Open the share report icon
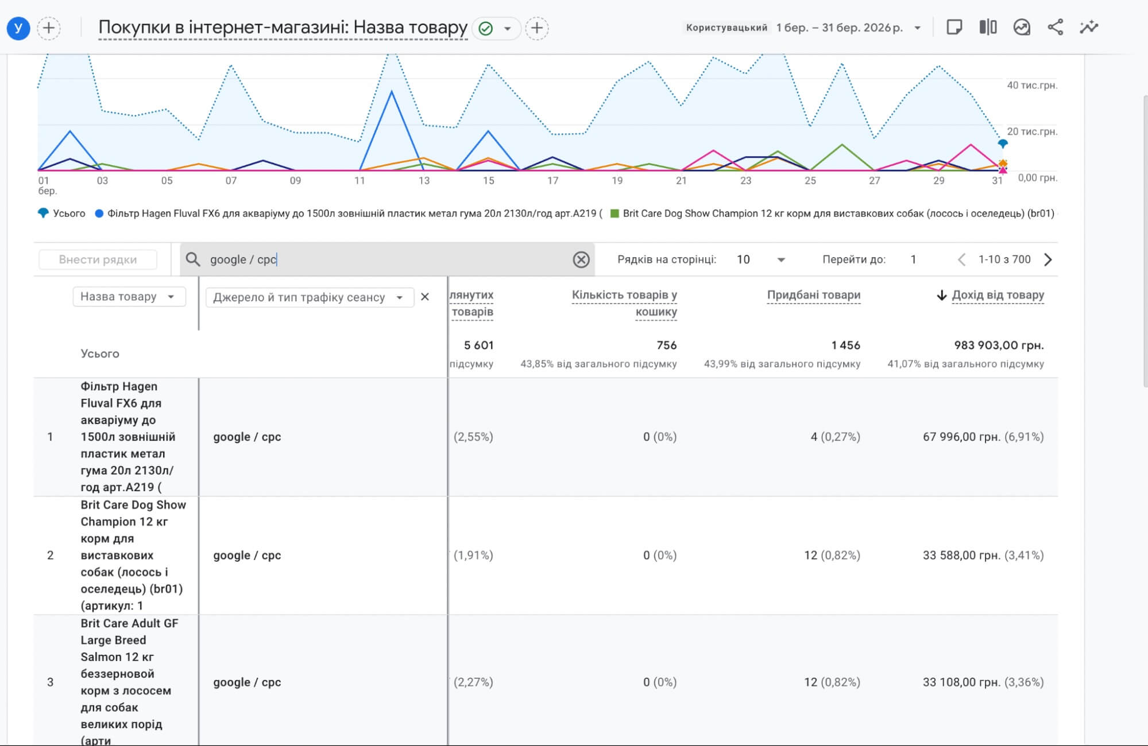The image size is (1148, 746). click(1055, 28)
